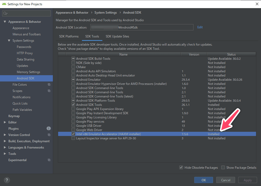Select the SDK Tools tab
Image resolution: width=261 pixels, height=186 pixels.
click(92, 36)
